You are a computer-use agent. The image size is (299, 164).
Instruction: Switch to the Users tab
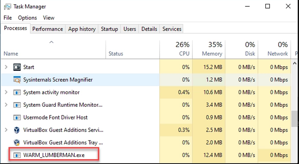(x=130, y=29)
